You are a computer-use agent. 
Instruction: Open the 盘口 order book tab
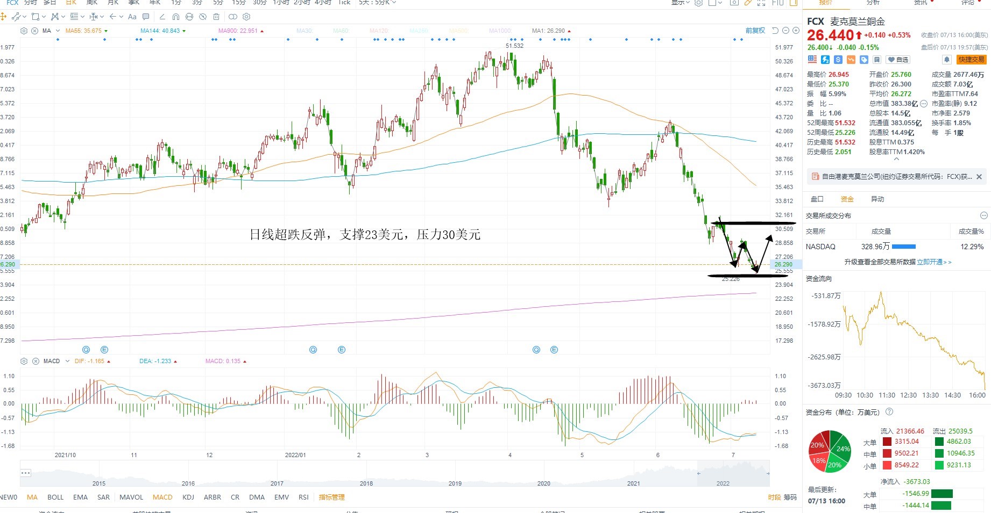pos(817,199)
